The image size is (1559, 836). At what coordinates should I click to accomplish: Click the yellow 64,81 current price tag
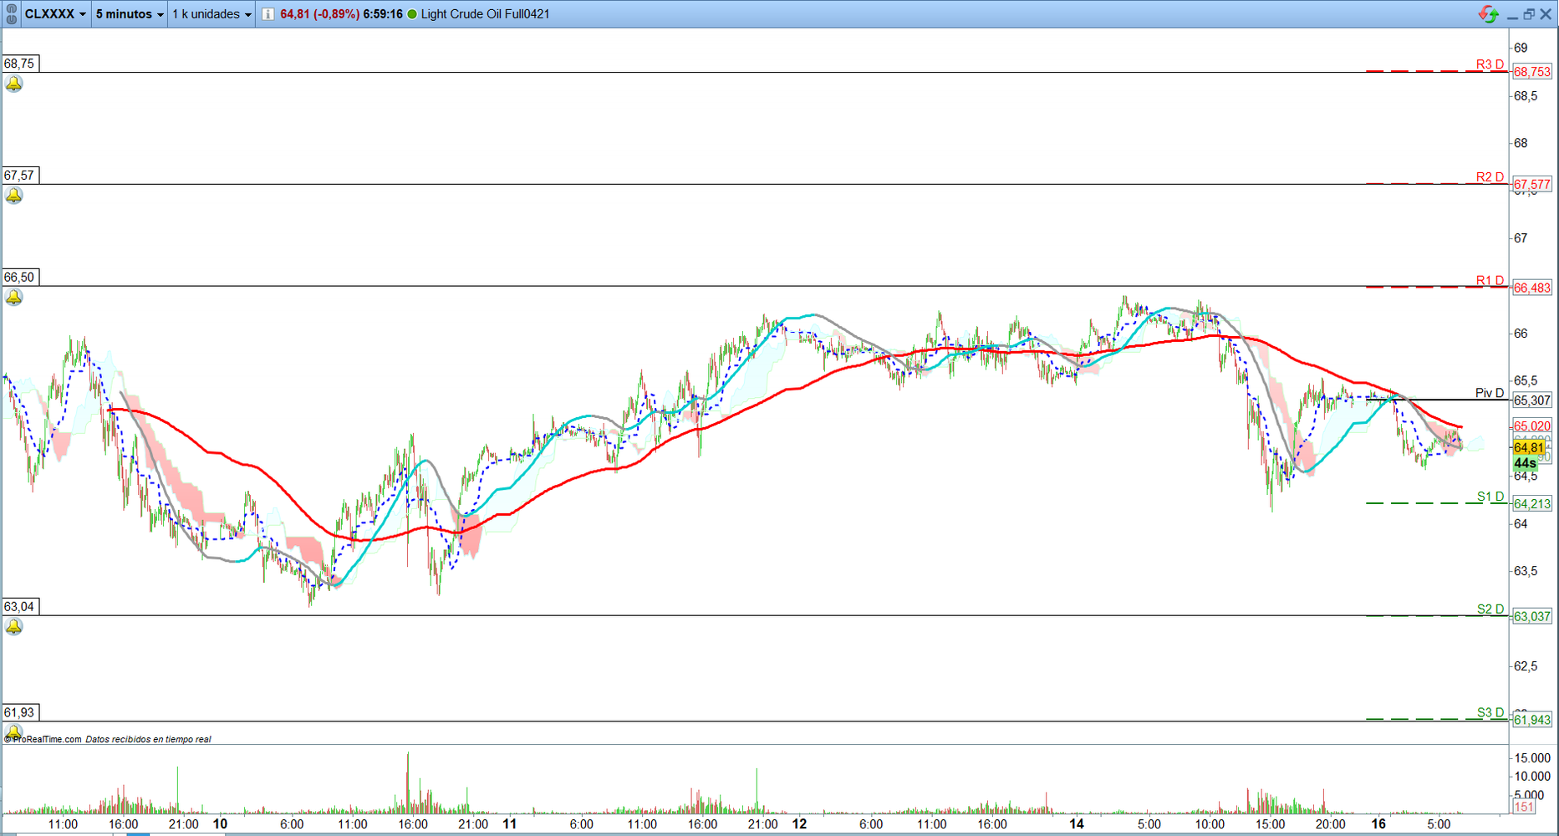pyautogui.click(x=1529, y=448)
